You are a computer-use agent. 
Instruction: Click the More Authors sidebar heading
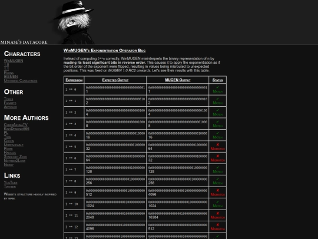[x=26, y=117]
